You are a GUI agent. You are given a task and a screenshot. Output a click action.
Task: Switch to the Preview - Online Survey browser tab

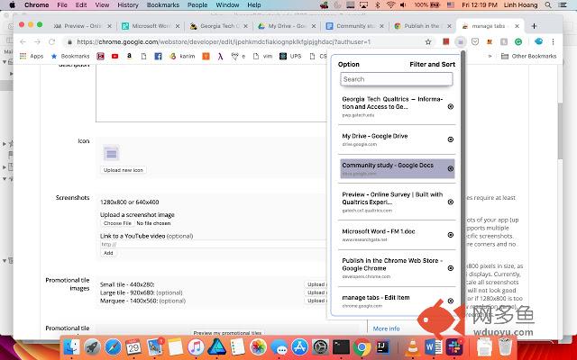click(x=82, y=26)
